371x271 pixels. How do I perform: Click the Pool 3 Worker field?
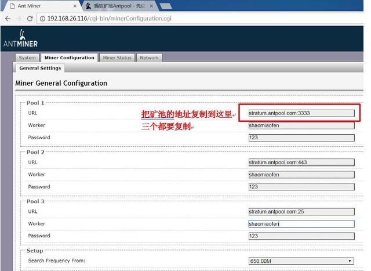point(300,223)
